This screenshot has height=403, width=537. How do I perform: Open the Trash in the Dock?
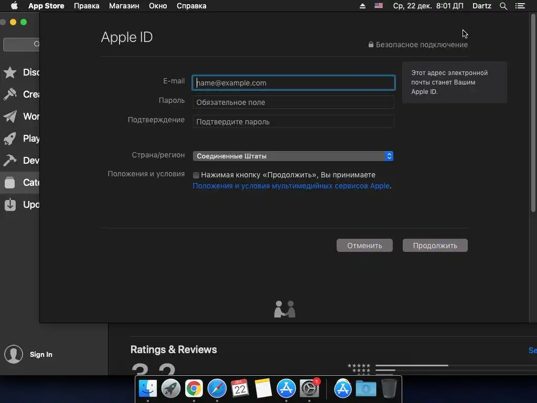(x=389, y=388)
